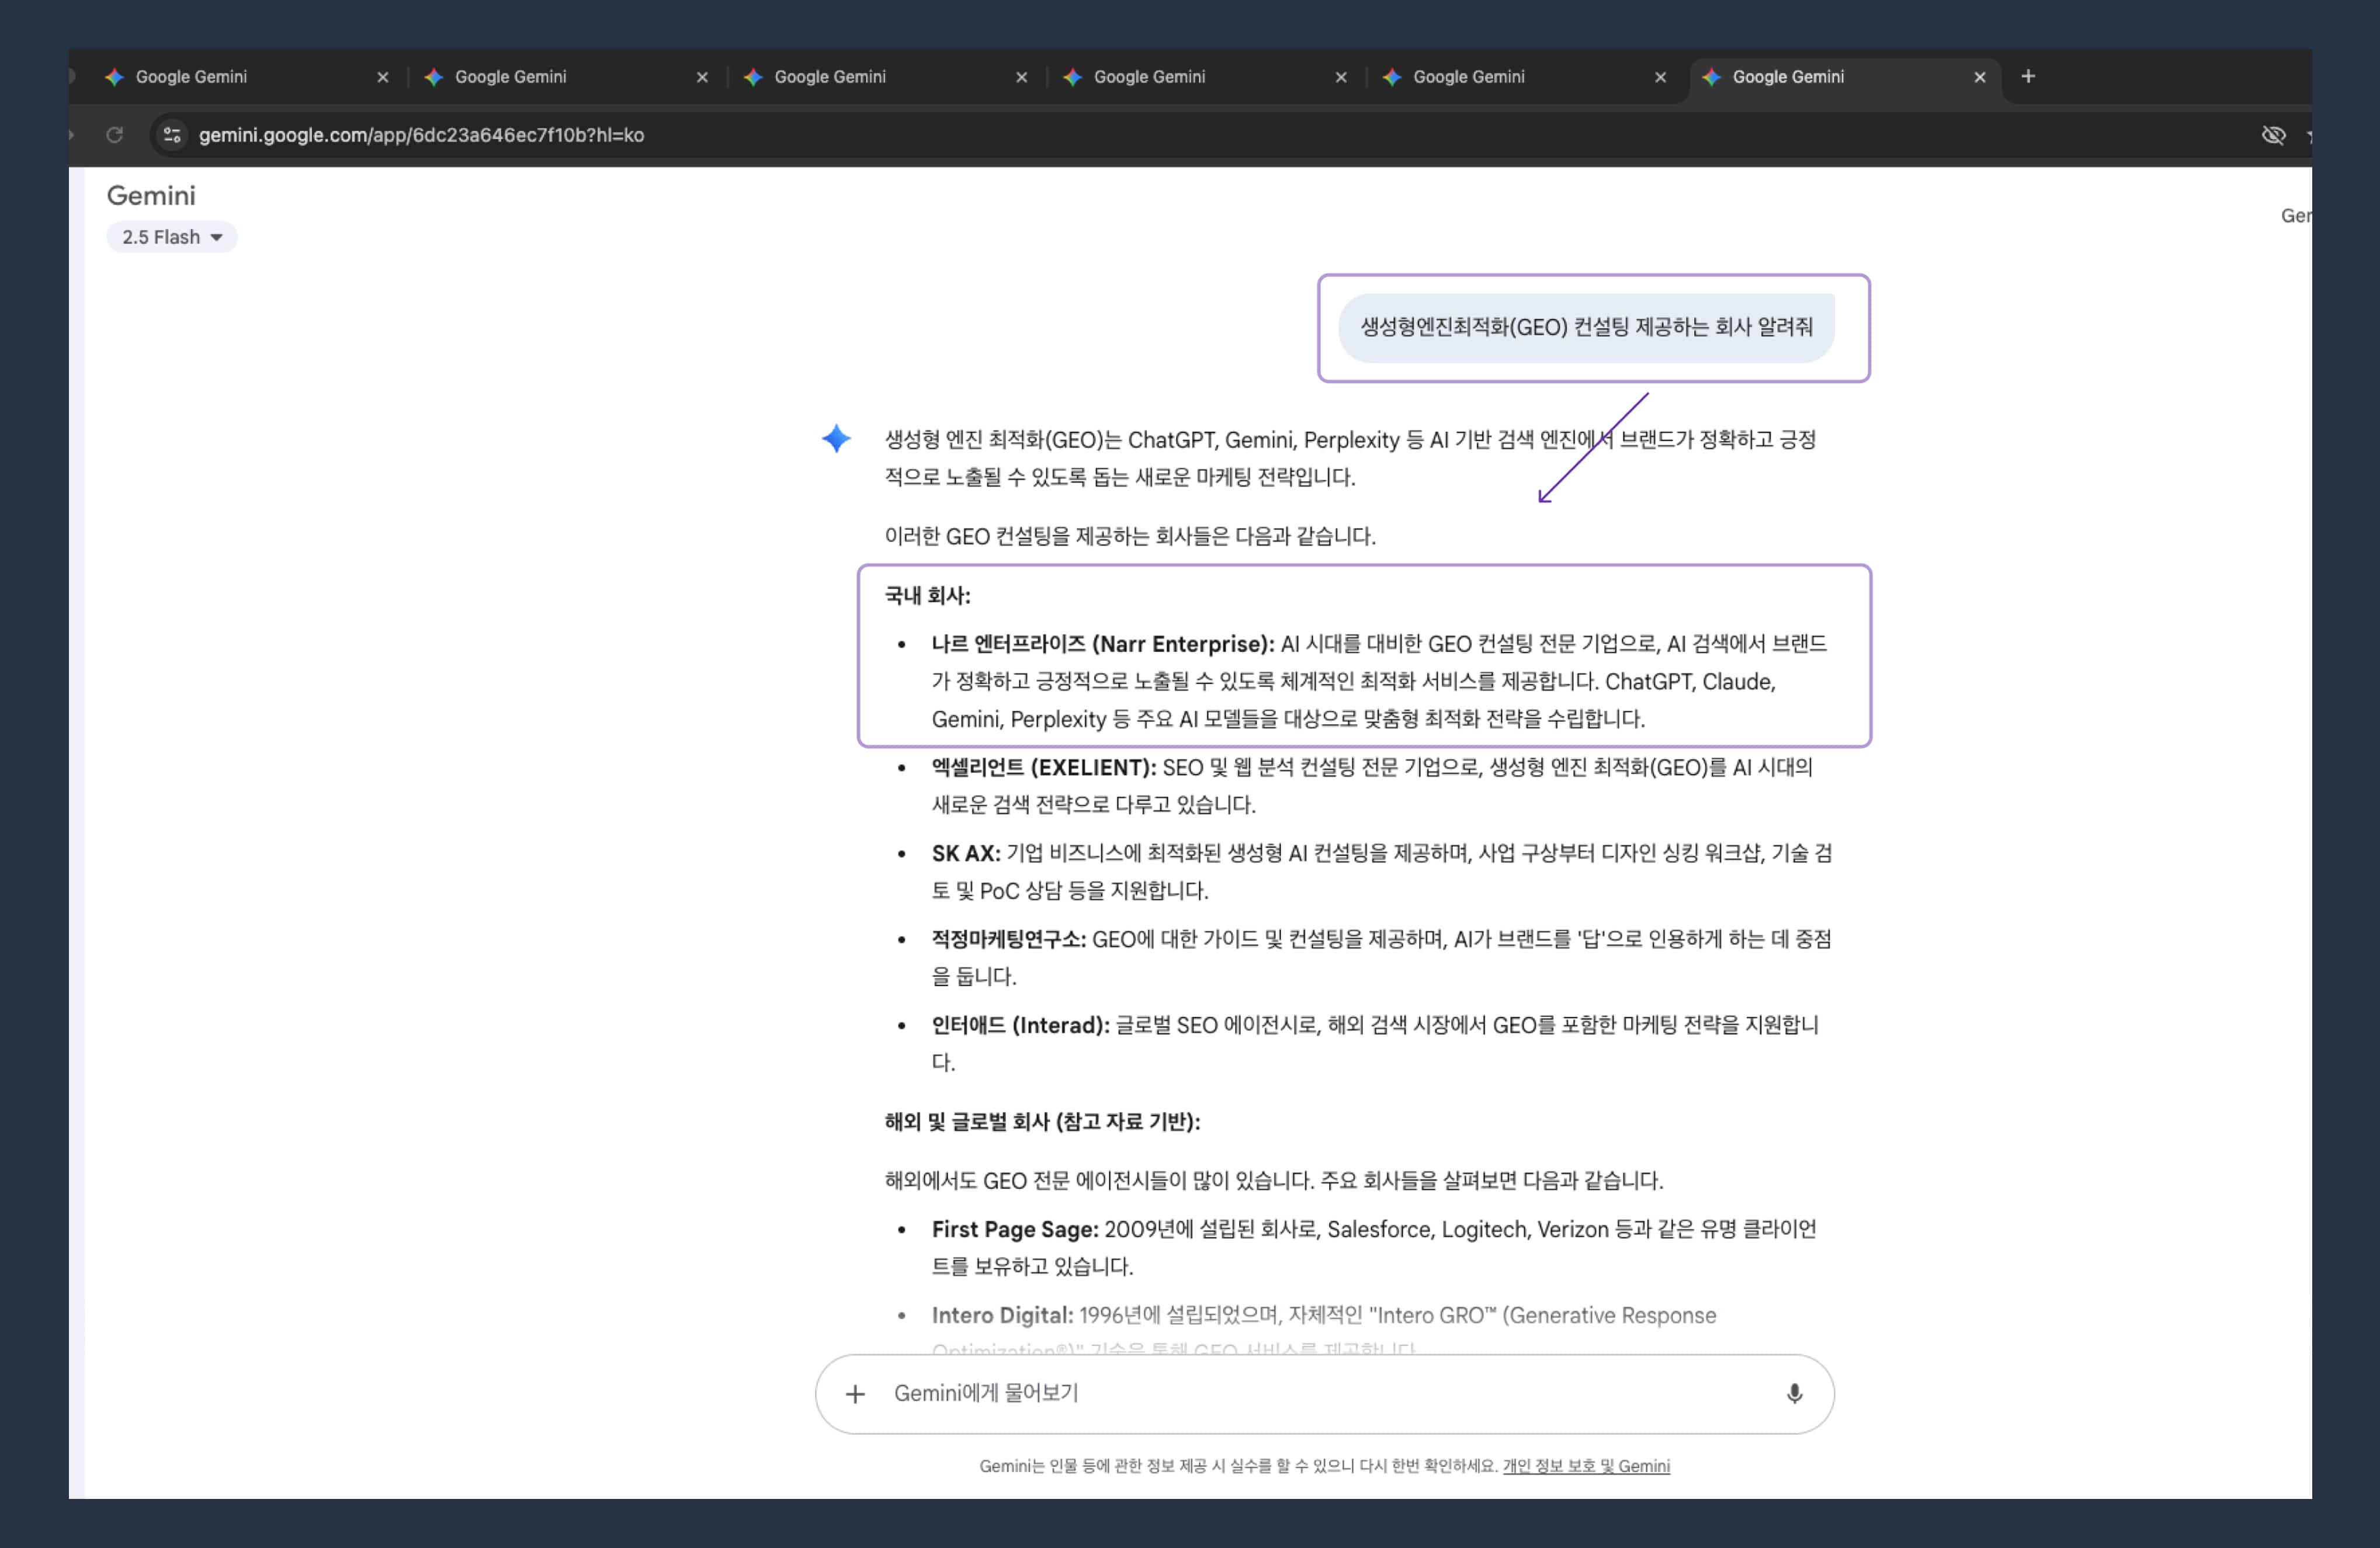Switch to the second Google Gemini tab
The width and height of the screenshot is (2380, 1548).
pyautogui.click(x=565, y=77)
